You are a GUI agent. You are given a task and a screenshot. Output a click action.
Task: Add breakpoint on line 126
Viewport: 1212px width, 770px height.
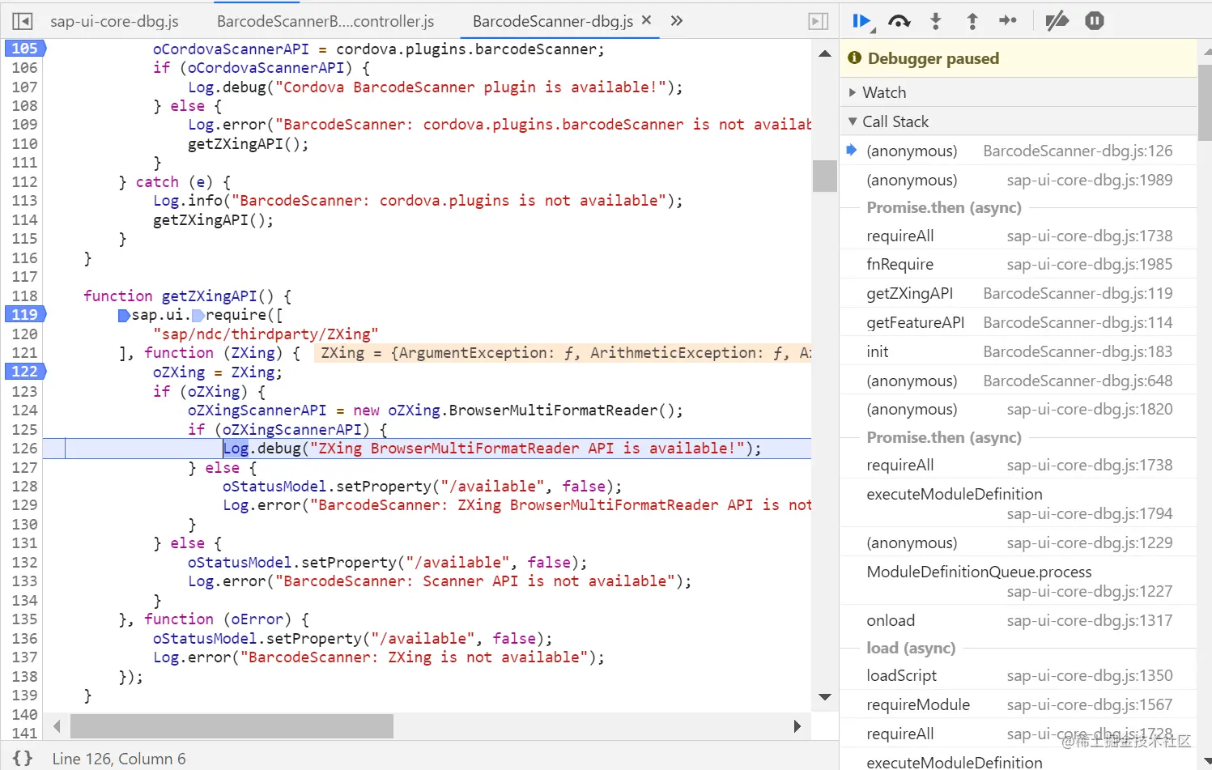[x=25, y=448]
